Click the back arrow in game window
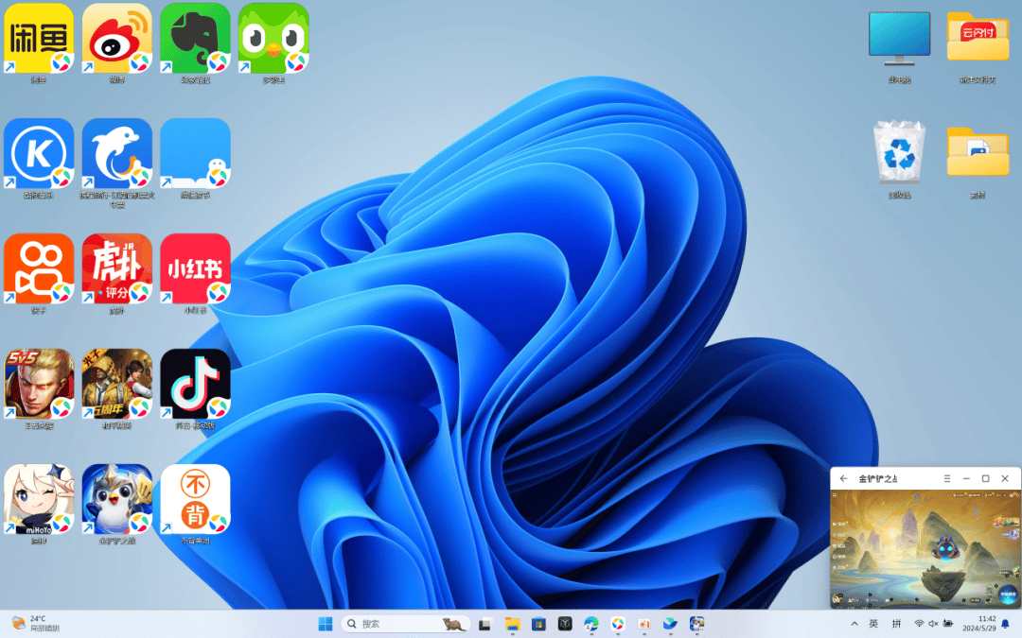1022x638 pixels. point(843,479)
